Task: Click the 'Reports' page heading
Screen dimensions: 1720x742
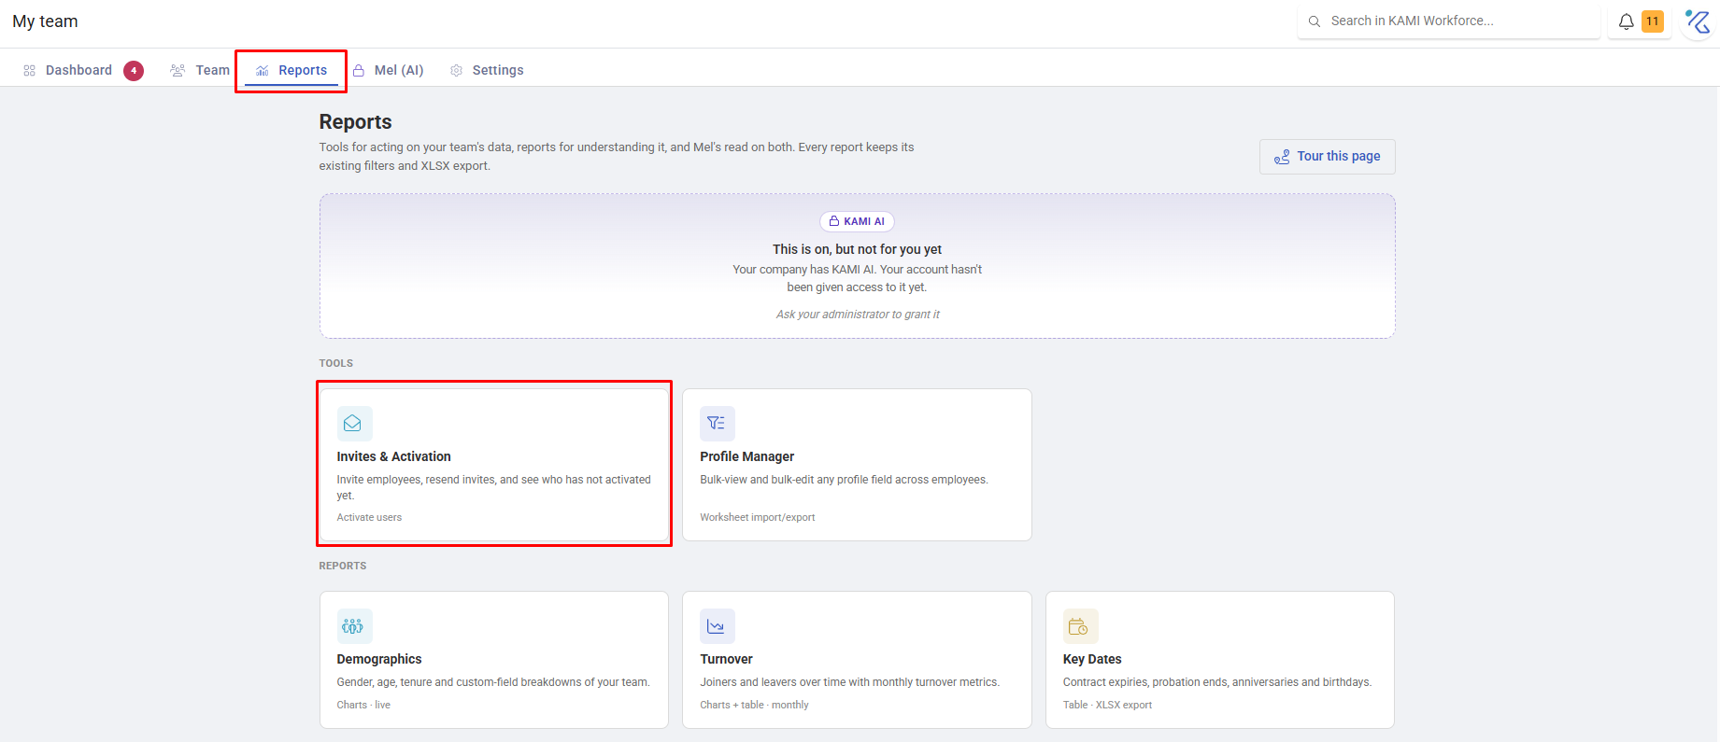Action: coord(355,122)
